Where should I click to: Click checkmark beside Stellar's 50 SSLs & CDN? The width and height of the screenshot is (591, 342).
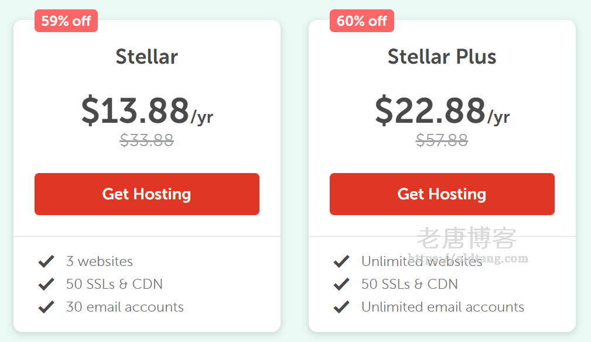click(x=46, y=284)
